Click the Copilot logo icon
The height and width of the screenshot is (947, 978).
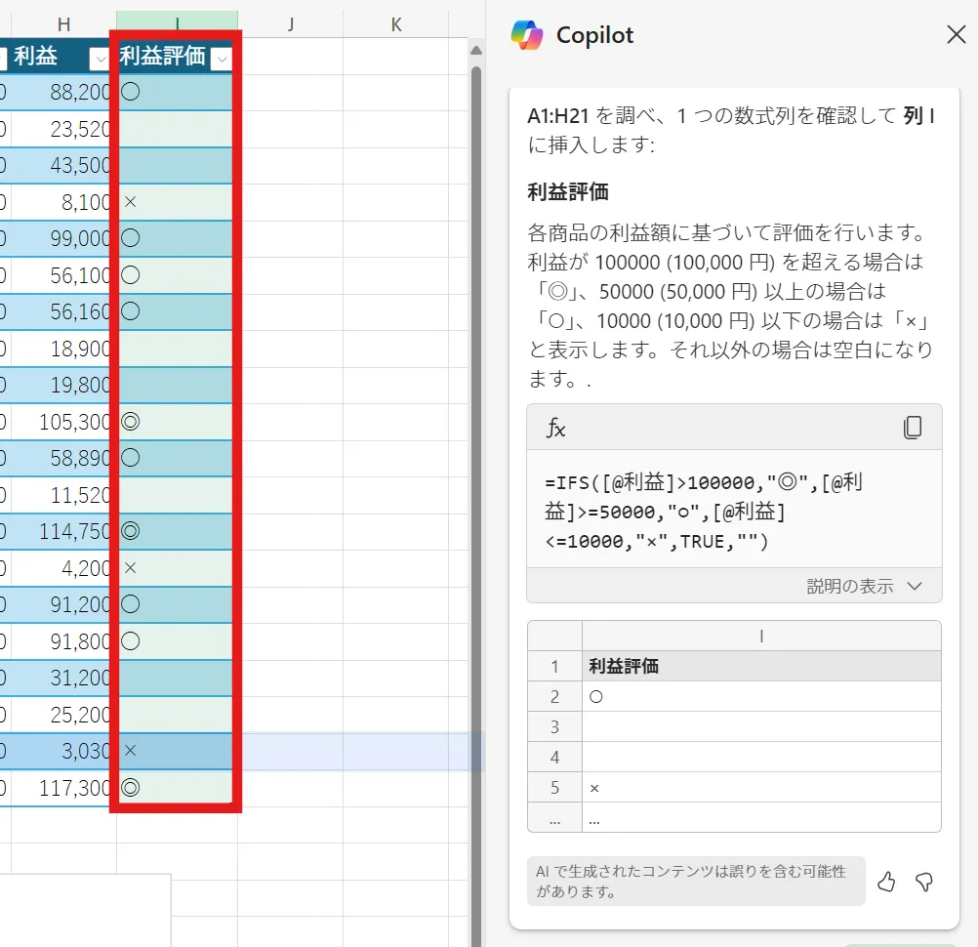coord(527,35)
